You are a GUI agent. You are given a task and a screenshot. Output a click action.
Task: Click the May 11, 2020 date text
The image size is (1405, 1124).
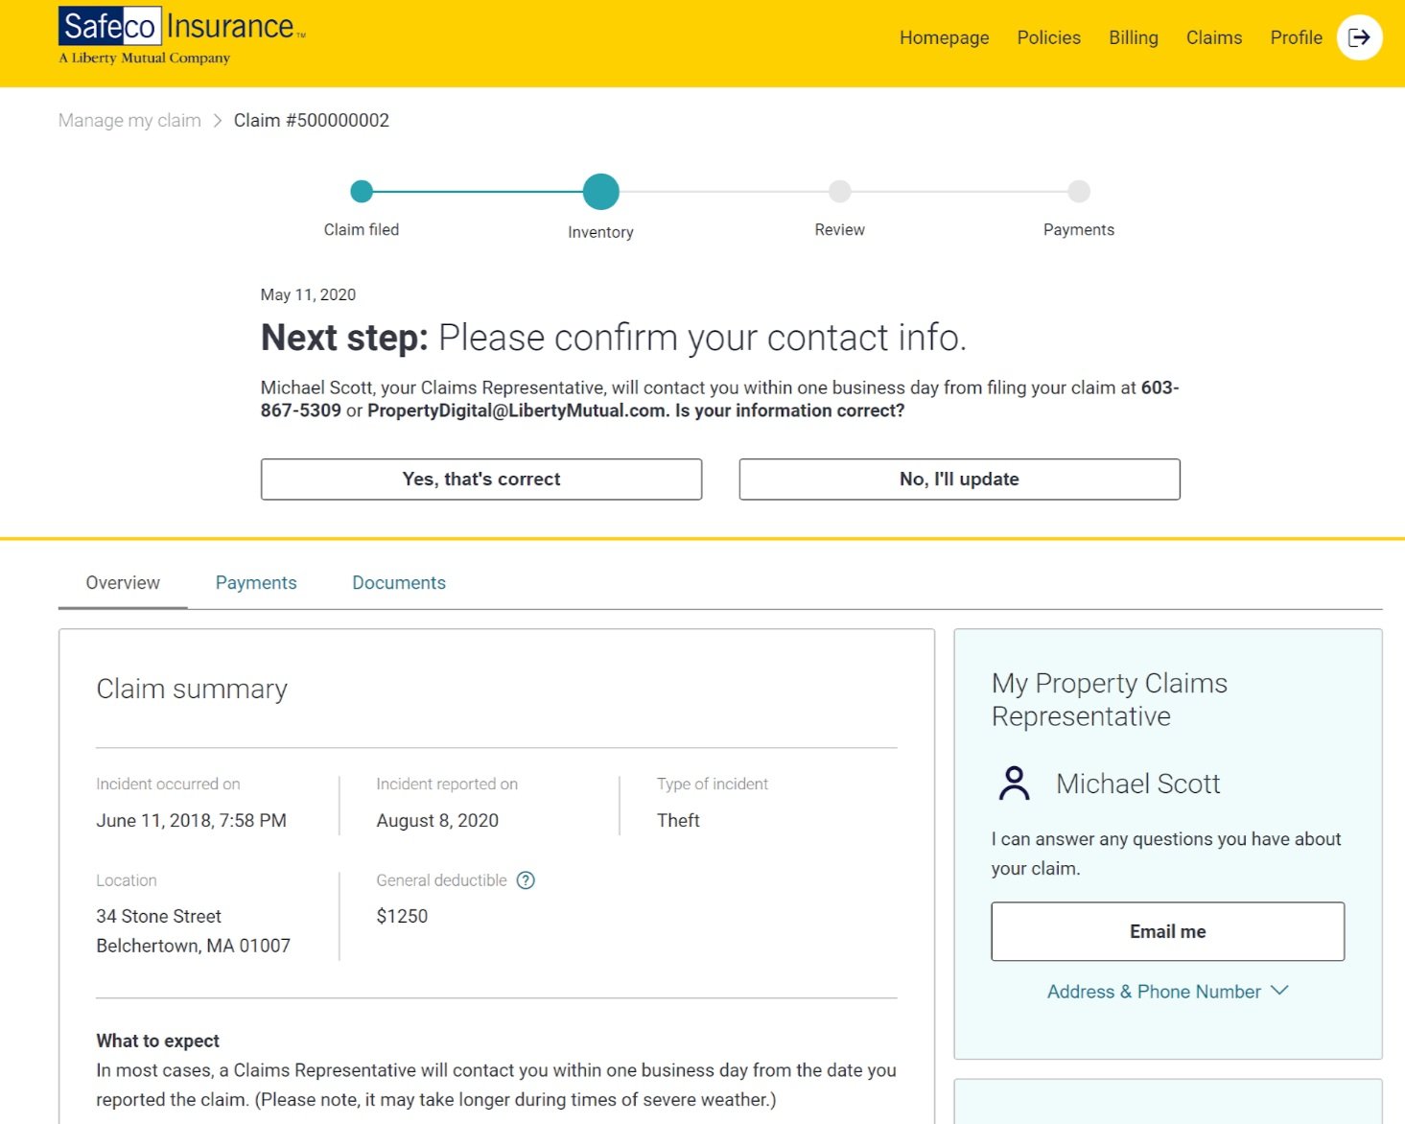click(308, 294)
